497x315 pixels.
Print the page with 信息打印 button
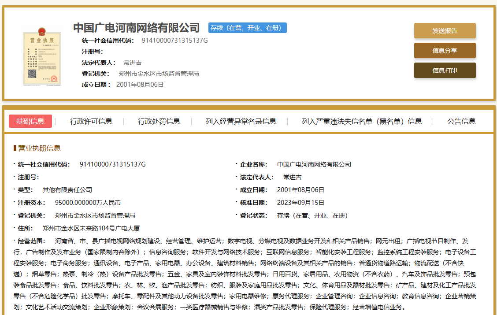(445, 70)
